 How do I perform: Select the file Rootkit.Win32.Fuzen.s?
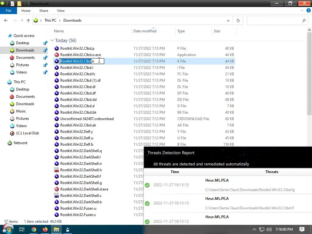(78, 215)
